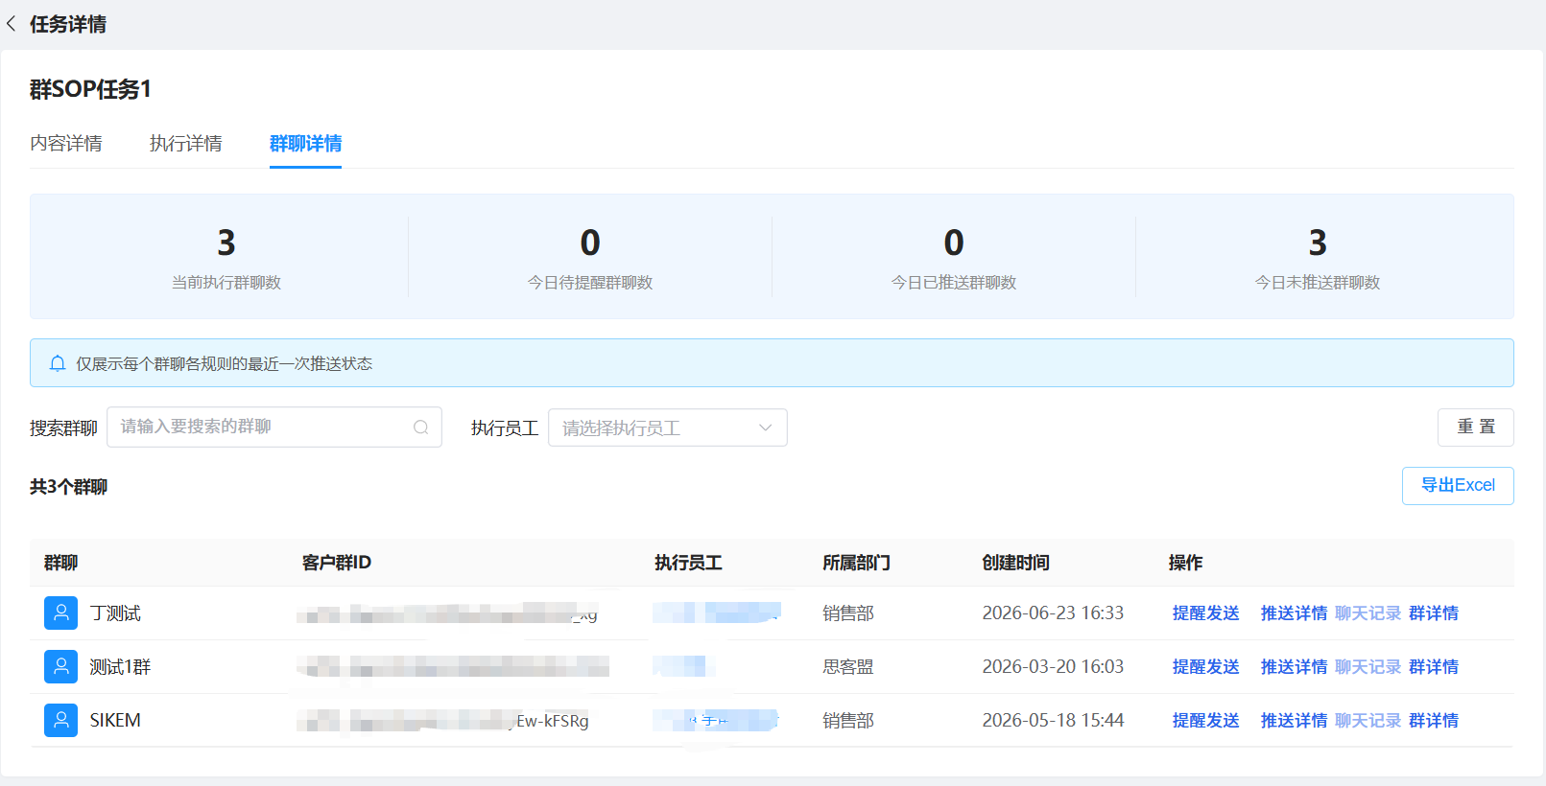Click the 群SOP任务1 title

point(90,89)
